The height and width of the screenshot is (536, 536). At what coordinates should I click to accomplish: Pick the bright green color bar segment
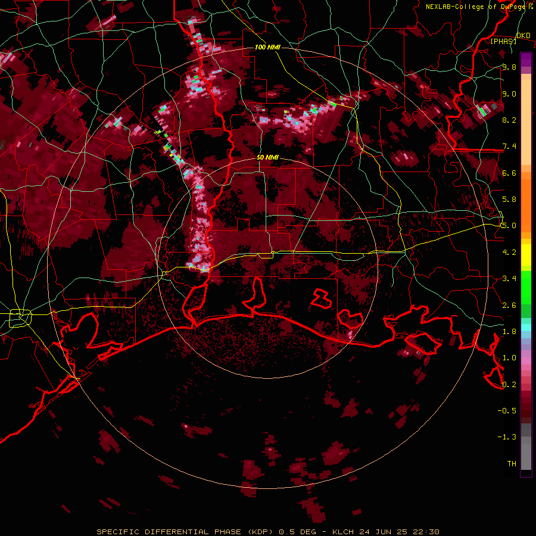click(x=526, y=287)
